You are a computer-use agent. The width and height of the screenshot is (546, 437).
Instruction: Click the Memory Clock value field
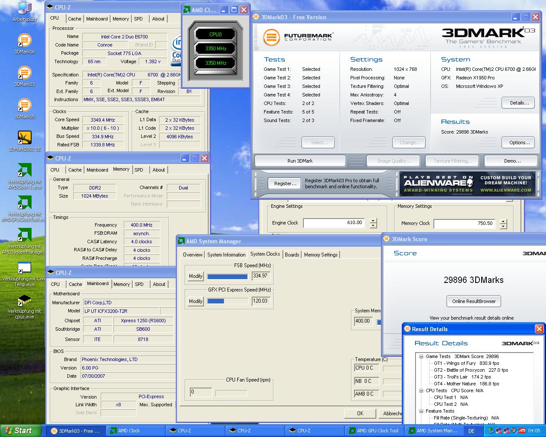(464, 223)
